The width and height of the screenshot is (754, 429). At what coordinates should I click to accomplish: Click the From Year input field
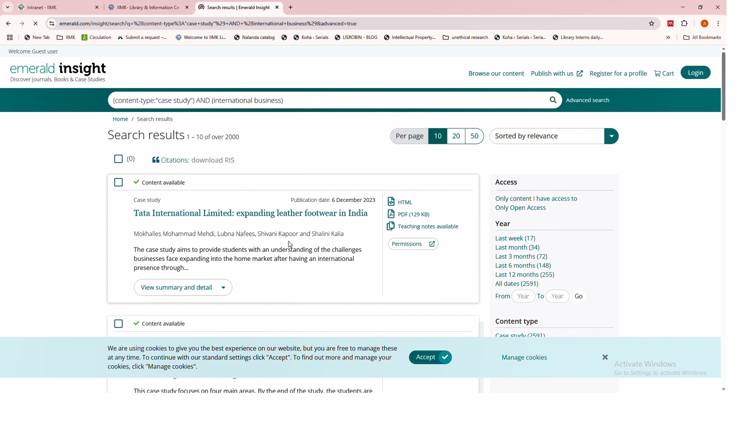[523, 297]
